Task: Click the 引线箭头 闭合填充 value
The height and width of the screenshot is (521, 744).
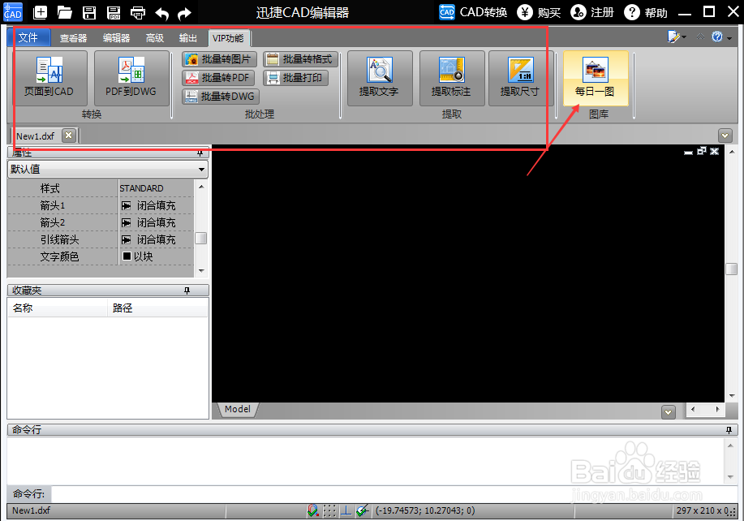Action: pyautogui.click(x=156, y=239)
